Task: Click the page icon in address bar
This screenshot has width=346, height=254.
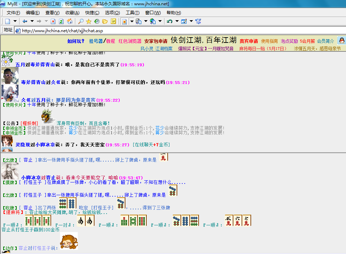Action: click(x=18, y=31)
